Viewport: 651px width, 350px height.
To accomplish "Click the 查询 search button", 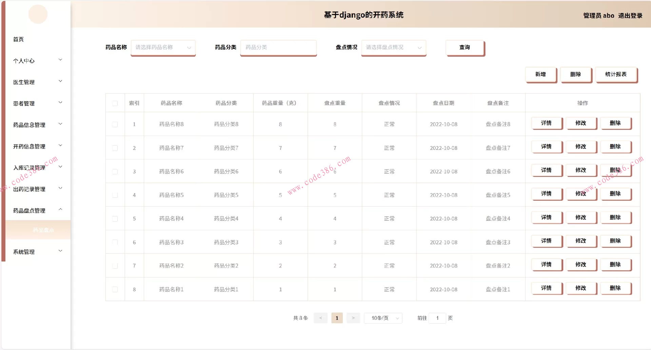I will tap(465, 47).
